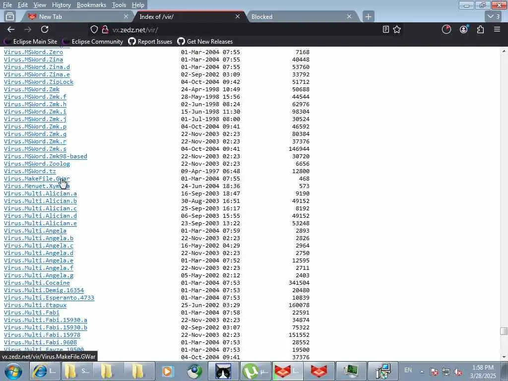Click the scrollbar up arrow
Screen dimensions: 508x381
click(504, 51)
